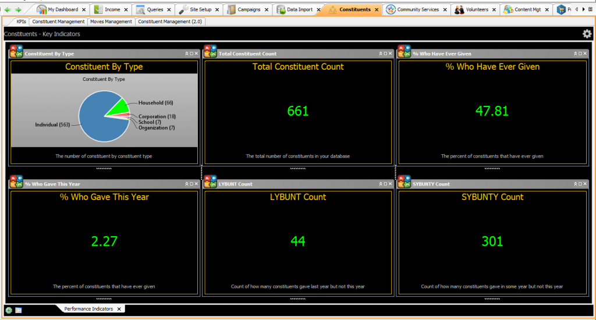Screen dimensions: 596x320
Task: Open the Income tab
Action: [x=112, y=9]
